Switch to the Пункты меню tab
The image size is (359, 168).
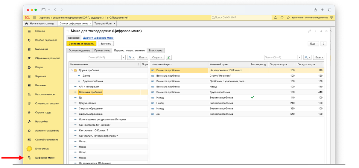click(102, 51)
